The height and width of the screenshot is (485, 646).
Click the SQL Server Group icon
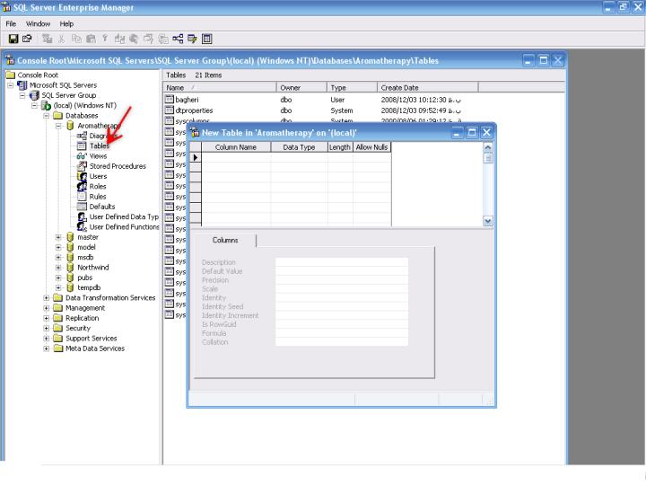pos(34,95)
